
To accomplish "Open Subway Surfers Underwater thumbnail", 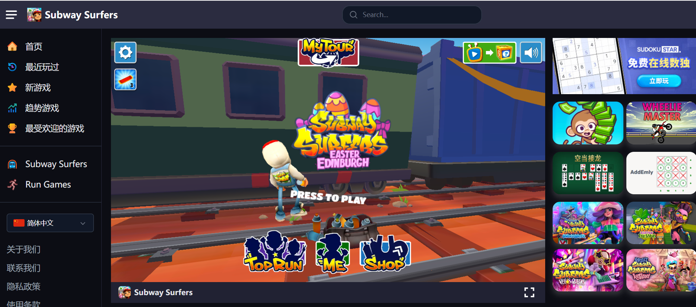I will pos(588,223).
